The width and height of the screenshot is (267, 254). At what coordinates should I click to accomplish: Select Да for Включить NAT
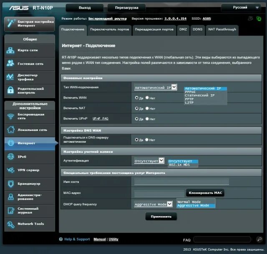136,108
